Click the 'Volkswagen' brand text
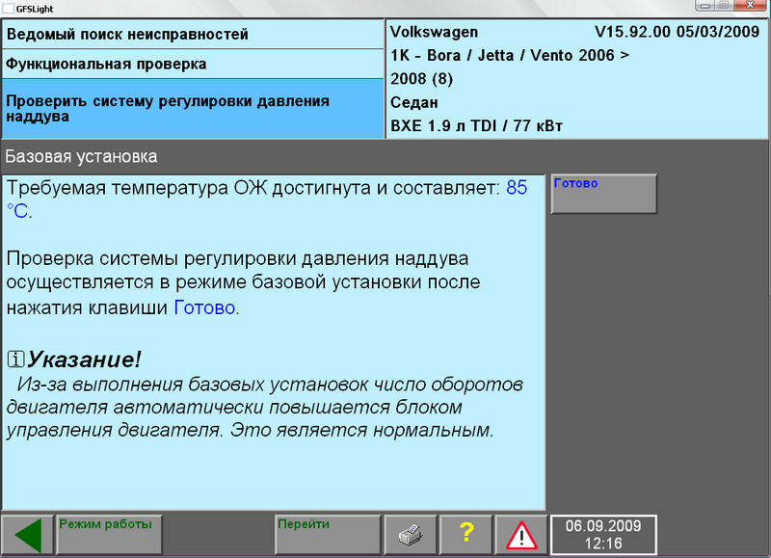The image size is (771, 558). [x=435, y=32]
